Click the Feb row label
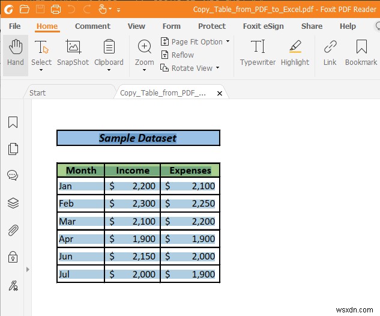The image size is (380, 316). (x=66, y=204)
